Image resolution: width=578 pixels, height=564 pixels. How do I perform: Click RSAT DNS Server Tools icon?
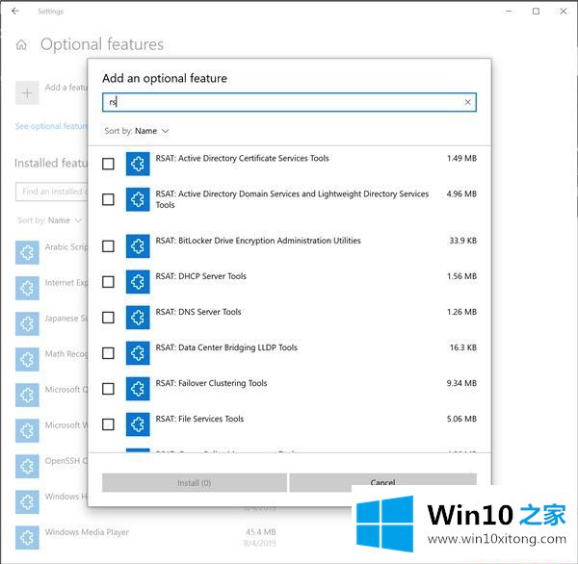click(138, 318)
